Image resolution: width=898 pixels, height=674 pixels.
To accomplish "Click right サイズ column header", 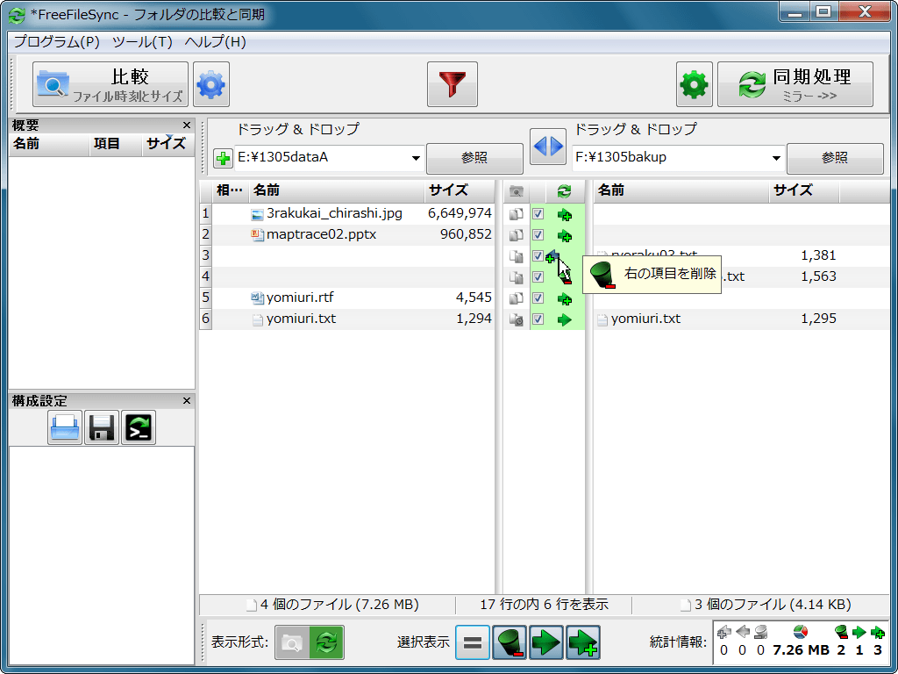I will (x=804, y=190).
